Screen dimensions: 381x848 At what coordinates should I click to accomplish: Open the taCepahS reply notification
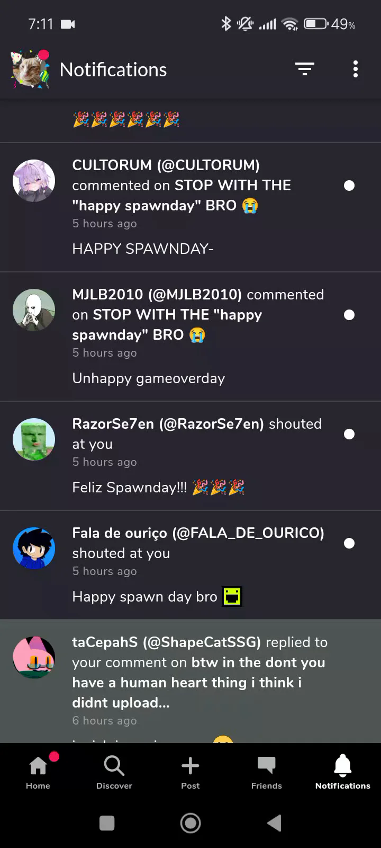[190, 682]
